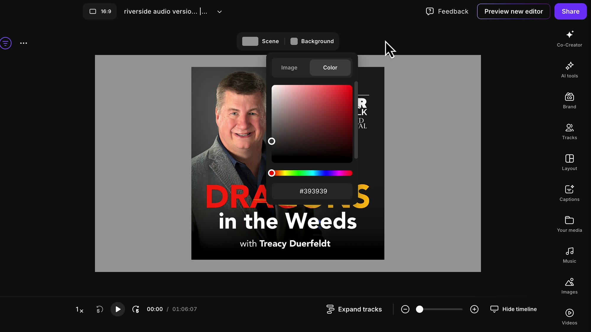The width and height of the screenshot is (591, 332).
Task: Switch to the Image tab in color picker
Action: [x=289, y=68]
